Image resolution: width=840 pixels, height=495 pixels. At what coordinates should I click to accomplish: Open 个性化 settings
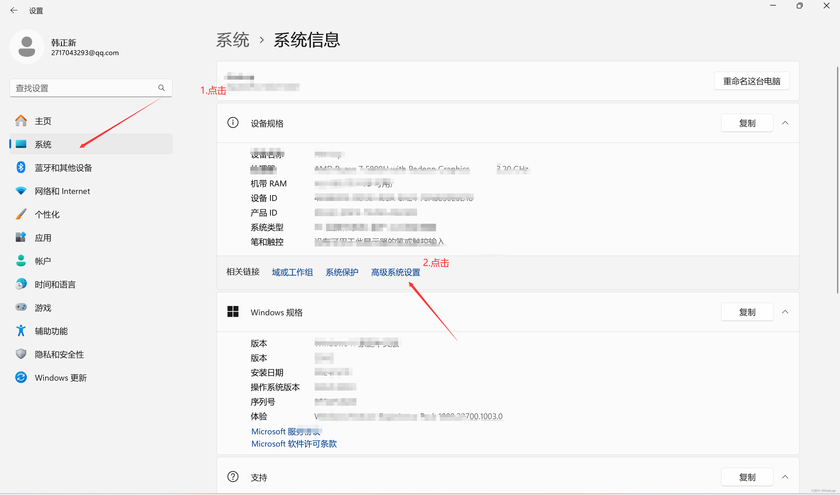click(x=47, y=214)
